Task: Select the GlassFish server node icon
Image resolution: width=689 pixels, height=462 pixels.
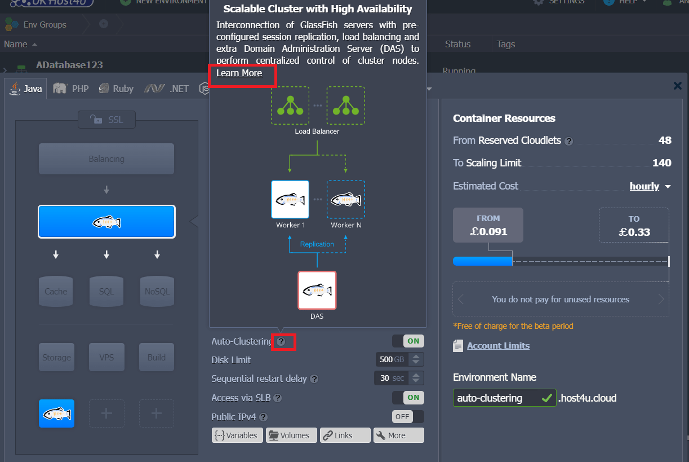Action: point(106,221)
